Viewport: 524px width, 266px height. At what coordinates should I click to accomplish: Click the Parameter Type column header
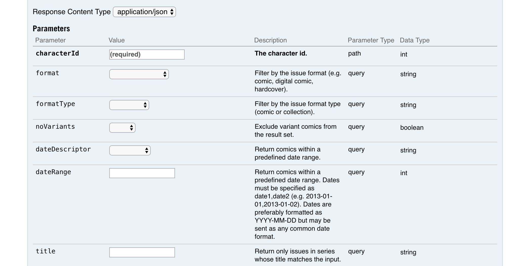coord(371,40)
